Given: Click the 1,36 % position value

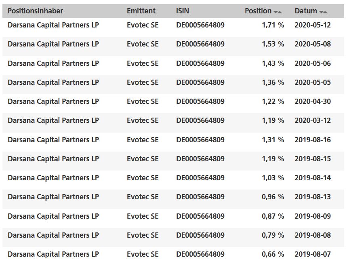Looking at the screenshot, I should coord(273,82).
